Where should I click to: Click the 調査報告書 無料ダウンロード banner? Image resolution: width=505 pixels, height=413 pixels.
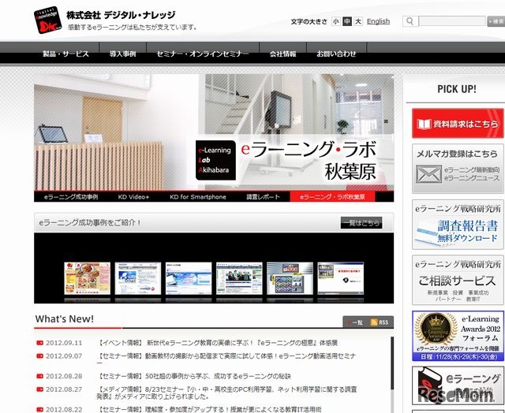click(458, 225)
